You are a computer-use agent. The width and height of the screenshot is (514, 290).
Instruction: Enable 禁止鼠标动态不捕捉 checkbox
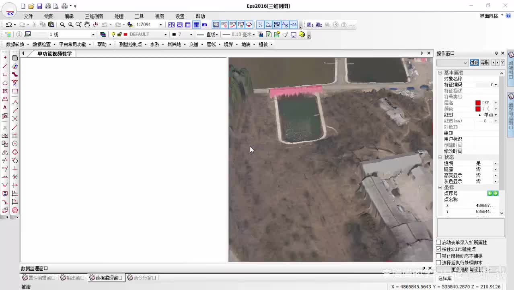(x=438, y=256)
